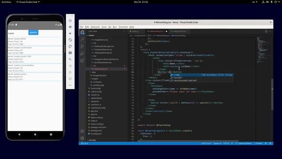Open the Go menu
The width and height of the screenshot is (282, 159).
click(110, 27)
